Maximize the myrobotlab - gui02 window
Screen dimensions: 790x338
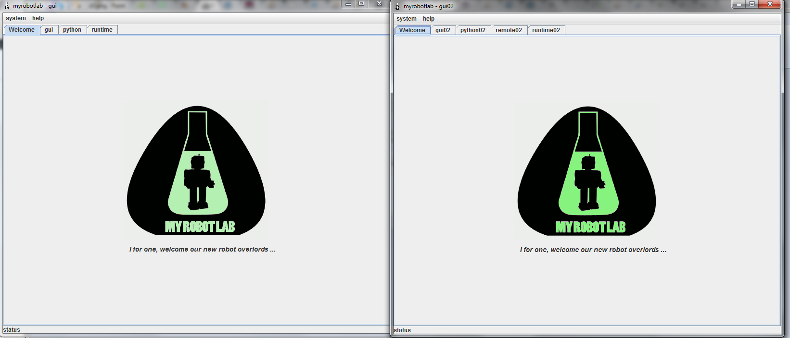(752, 4)
